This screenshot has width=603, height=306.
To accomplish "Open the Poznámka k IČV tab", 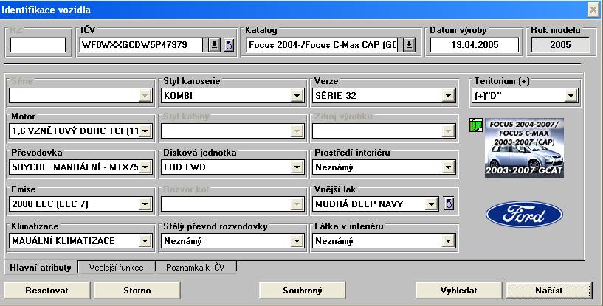I will click(197, 268).
